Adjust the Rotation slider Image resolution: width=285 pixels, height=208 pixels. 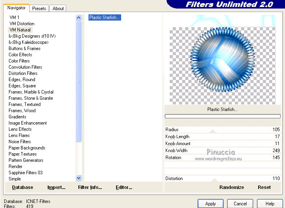[222, 157]
